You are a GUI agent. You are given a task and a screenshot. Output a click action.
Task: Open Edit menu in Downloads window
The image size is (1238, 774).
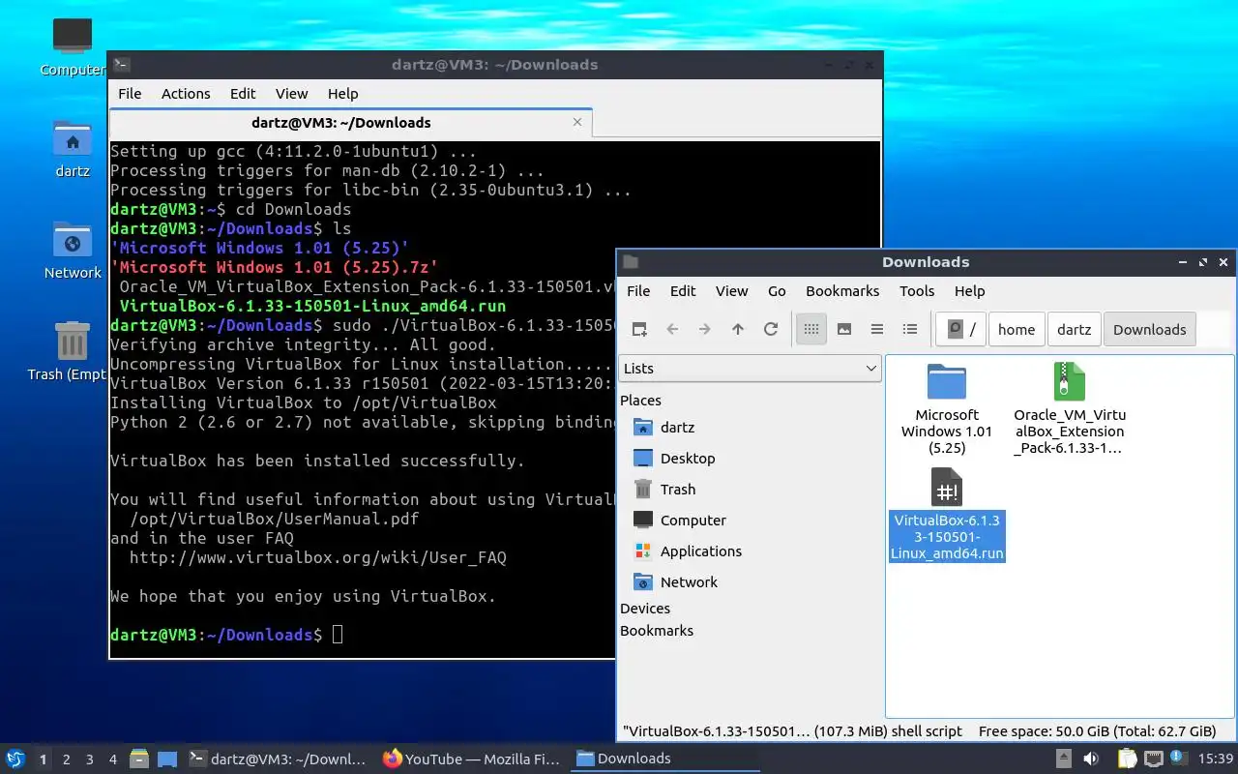(683, 291)
